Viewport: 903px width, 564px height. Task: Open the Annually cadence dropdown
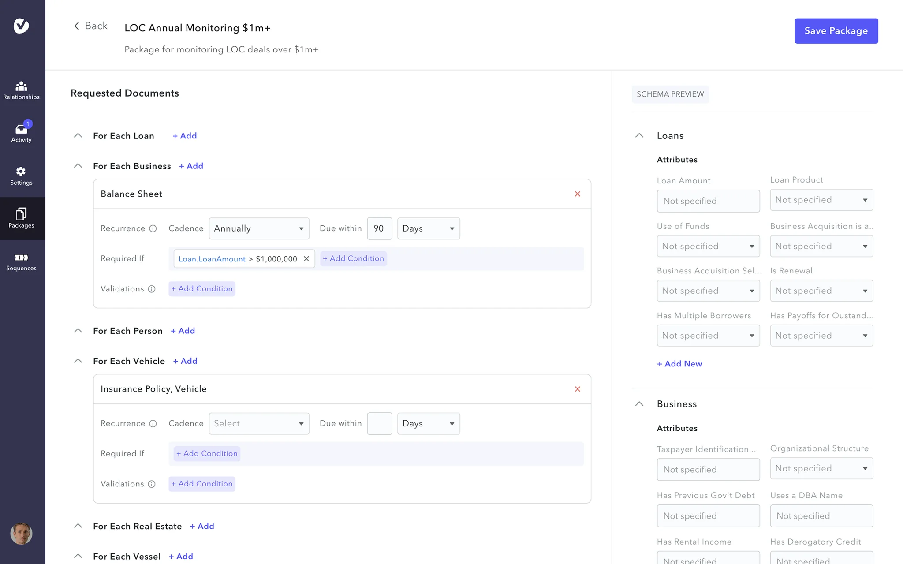(x=259, y=228)
